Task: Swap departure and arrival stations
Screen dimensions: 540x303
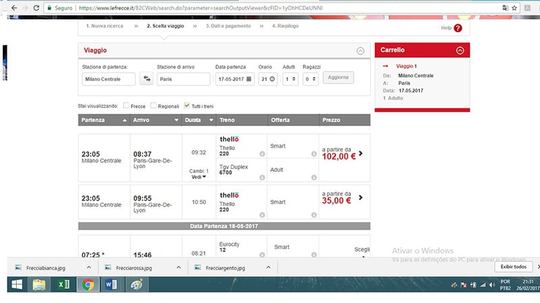Action: (x=146, y=79)
